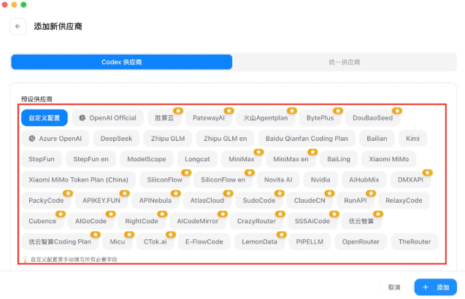Pick the RunAPI preset

pyautogui.click(x=356, y=201)
